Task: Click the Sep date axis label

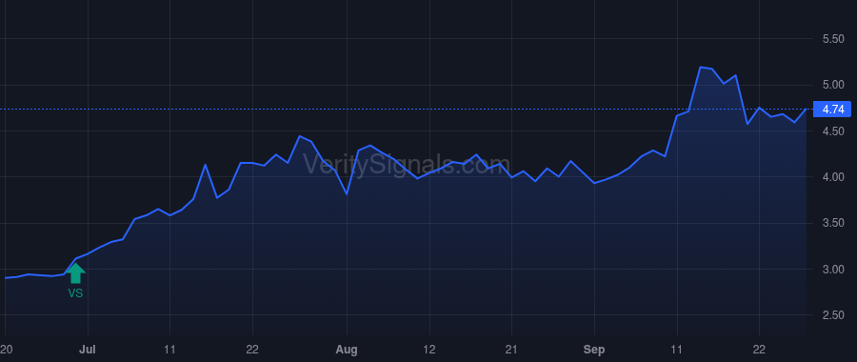Action: pos(594,350)
